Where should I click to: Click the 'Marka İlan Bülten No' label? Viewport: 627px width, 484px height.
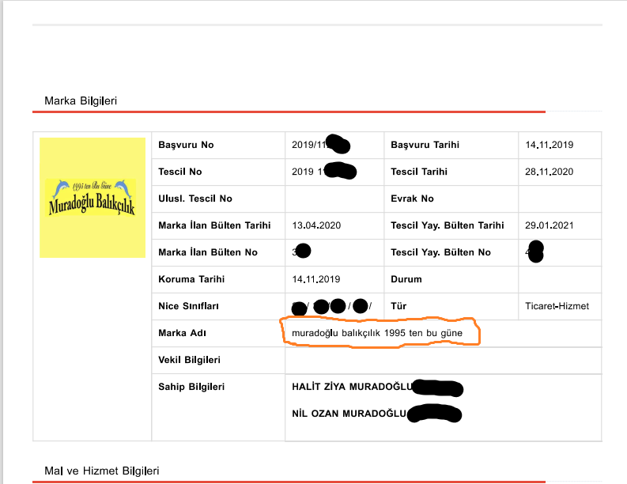(208, 252)
